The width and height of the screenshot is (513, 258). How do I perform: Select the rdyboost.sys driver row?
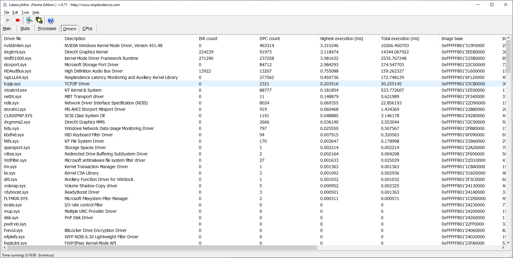click(254, 192)
